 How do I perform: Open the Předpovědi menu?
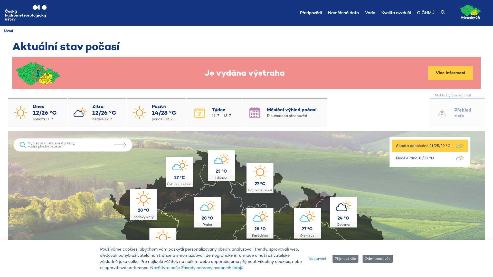[x=311, y=13]
